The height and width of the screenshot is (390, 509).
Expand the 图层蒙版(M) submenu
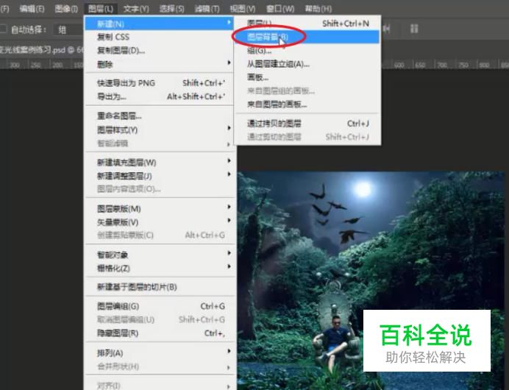click(x=159, y=209)
